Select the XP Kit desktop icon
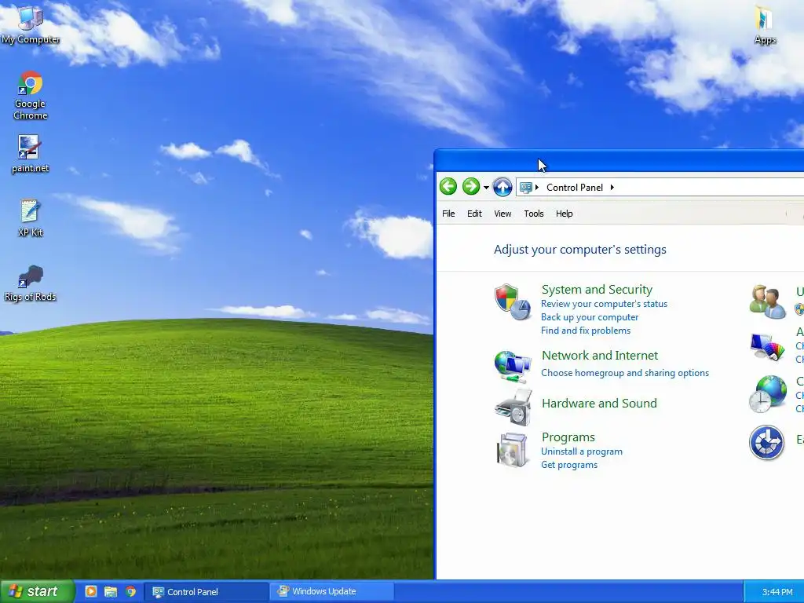 [x=31, y=218]
